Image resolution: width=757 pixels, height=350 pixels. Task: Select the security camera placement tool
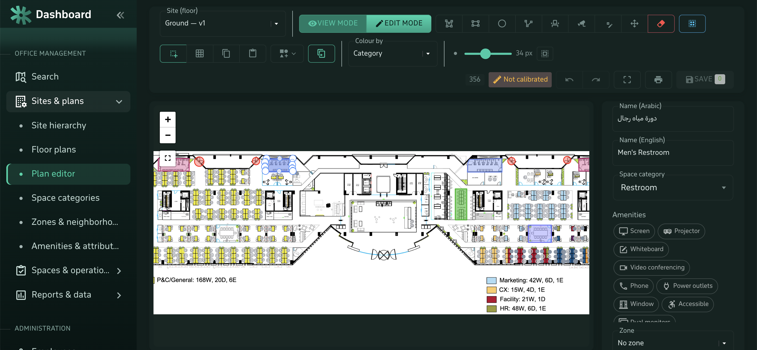point(581,23)
